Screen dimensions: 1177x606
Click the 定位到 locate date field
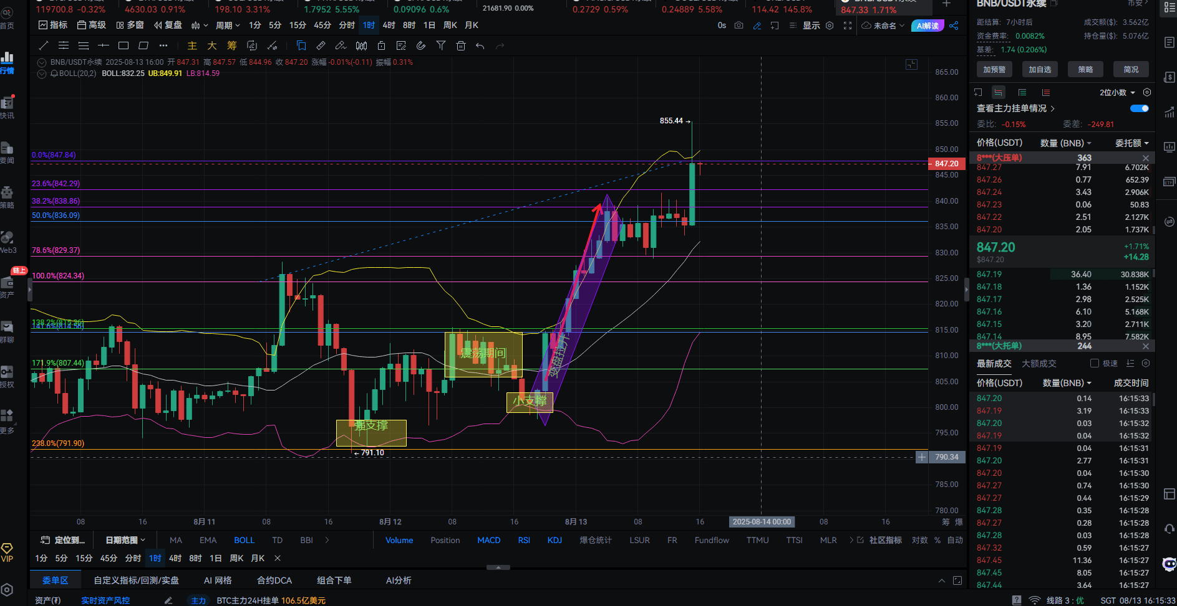click(62, 540)
